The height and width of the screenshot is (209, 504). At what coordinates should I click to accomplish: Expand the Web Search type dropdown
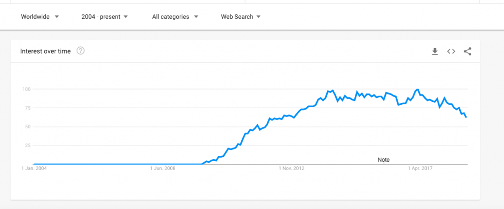240,17
